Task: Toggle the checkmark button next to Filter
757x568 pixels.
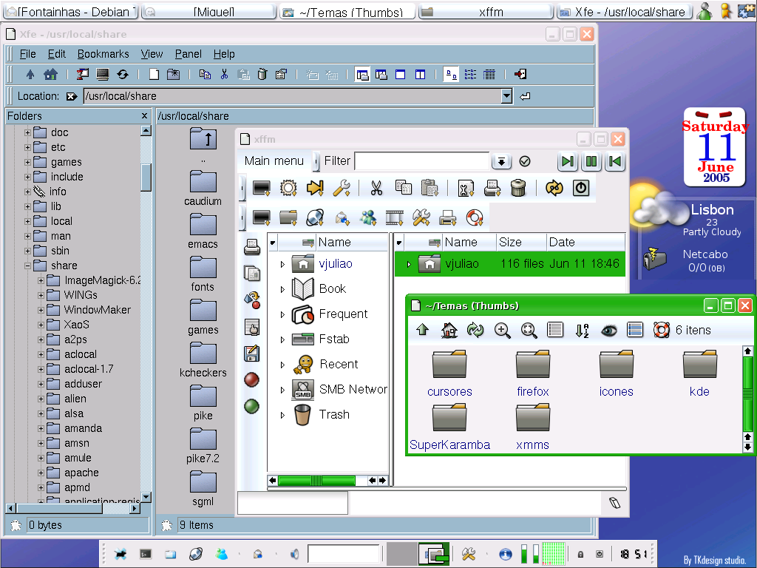Action: pos(525,161)
